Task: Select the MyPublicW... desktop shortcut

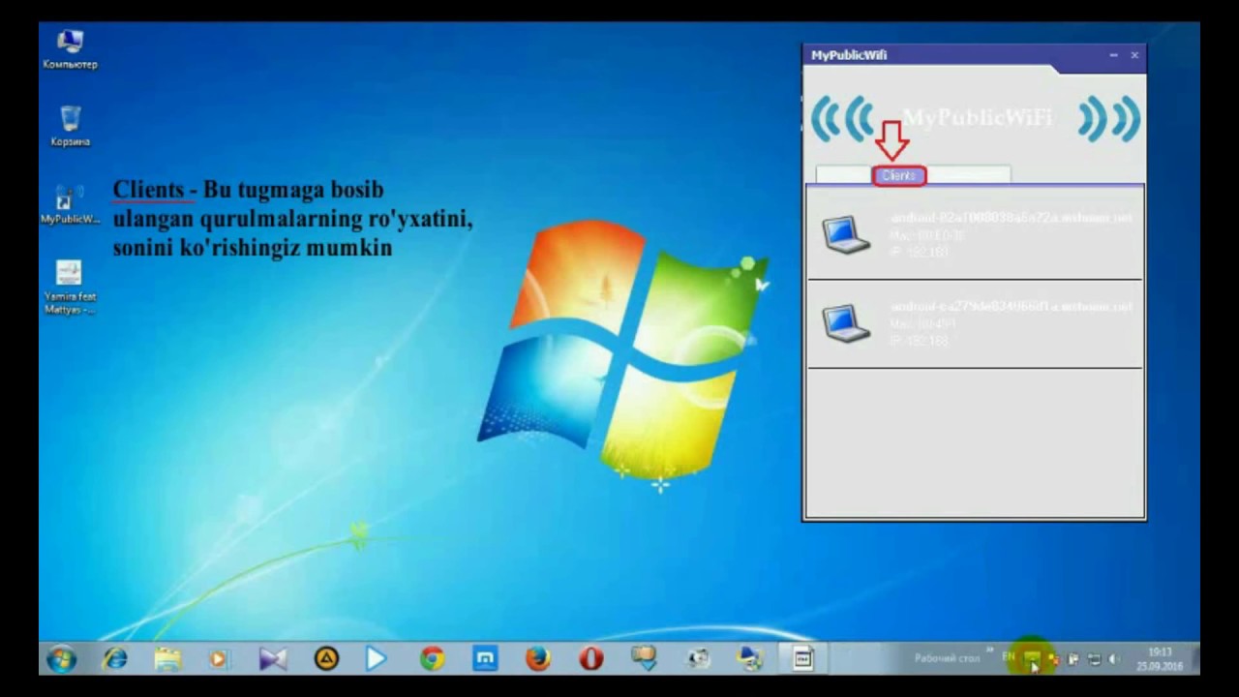Action: tap(70, 205)
